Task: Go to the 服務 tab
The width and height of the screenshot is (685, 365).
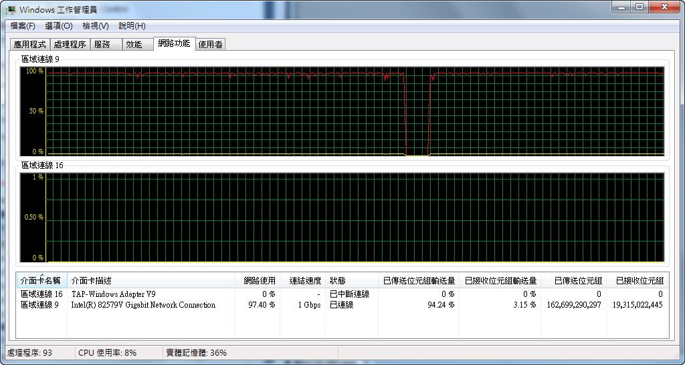Action: [102, 45]
